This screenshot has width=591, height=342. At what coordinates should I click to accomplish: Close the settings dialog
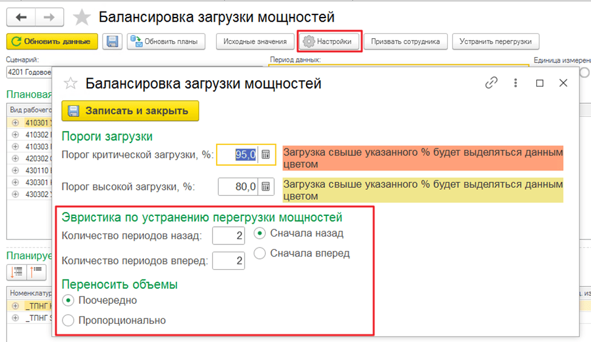(x=563, y=83)
